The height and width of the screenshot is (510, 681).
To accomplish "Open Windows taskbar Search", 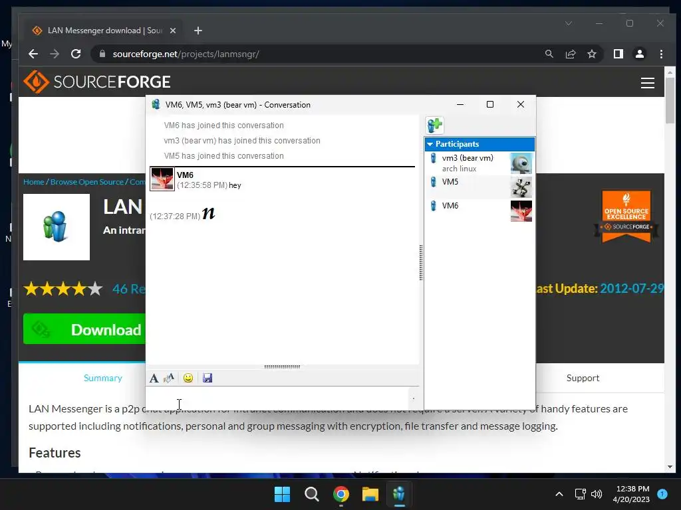I will point(311,494).
